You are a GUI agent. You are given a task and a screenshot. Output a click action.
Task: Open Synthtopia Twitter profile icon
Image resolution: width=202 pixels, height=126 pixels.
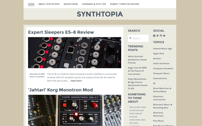click(157, 36)
